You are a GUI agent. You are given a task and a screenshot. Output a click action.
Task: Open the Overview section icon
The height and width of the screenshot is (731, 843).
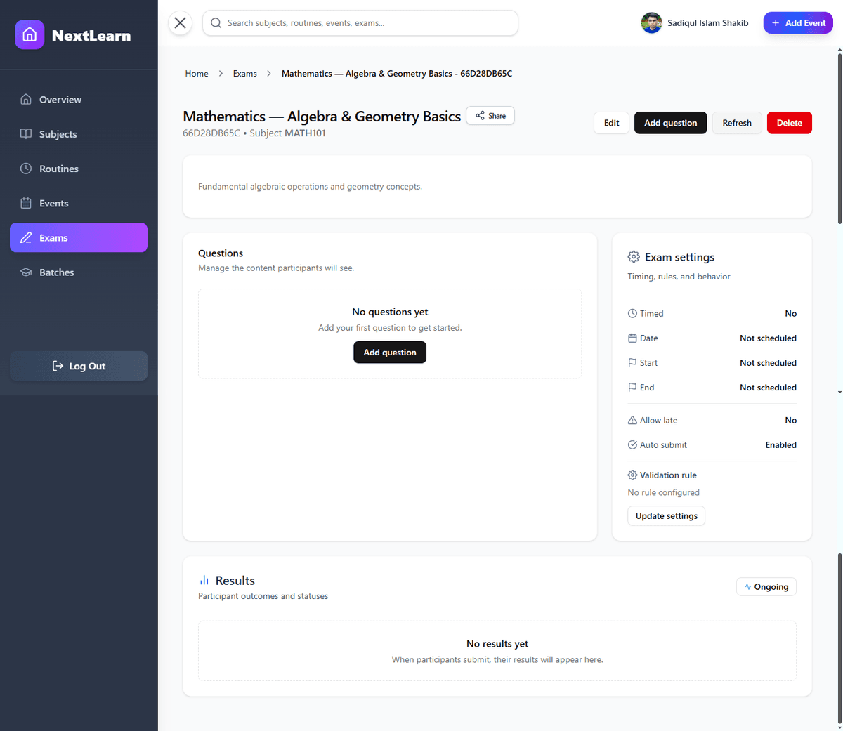point(27,99)
